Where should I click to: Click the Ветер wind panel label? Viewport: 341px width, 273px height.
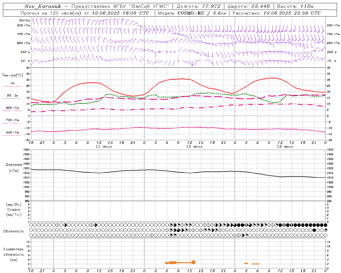[25, 20]
